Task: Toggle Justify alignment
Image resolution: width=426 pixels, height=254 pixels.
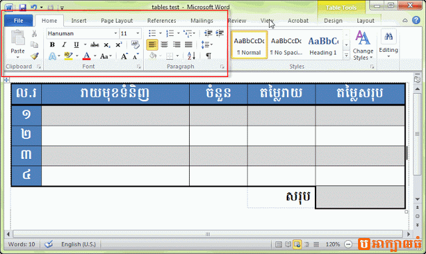Action: point(188,45)
